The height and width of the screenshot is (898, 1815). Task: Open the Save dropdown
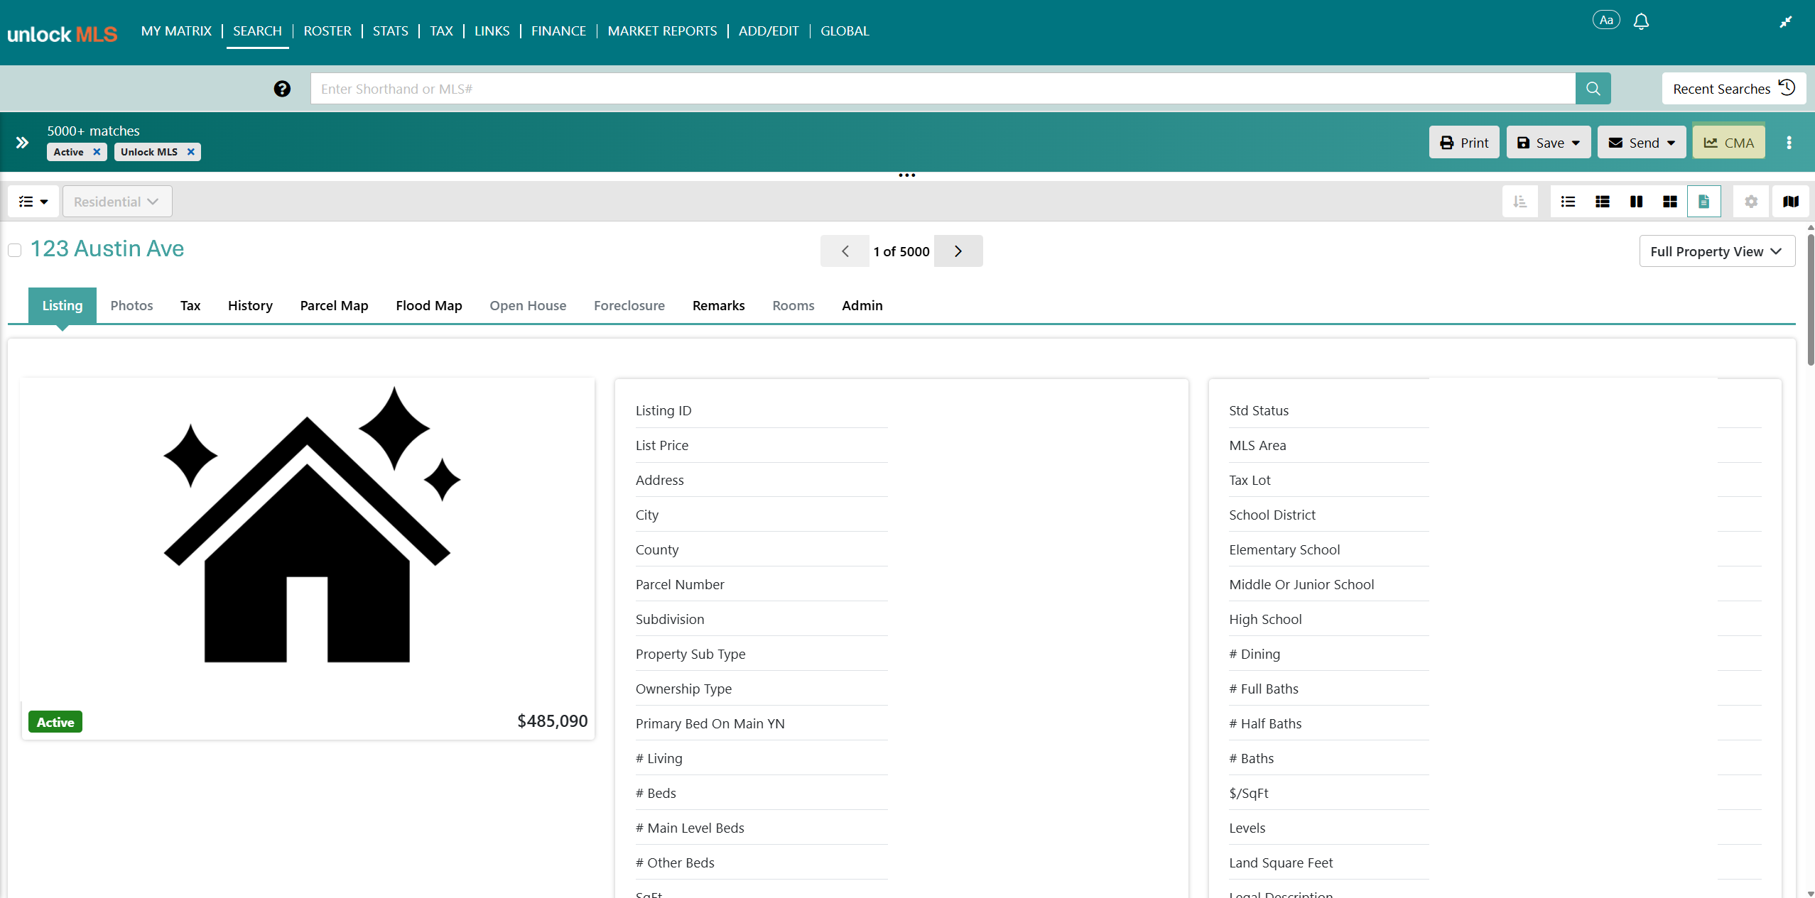coord(1549,143)
